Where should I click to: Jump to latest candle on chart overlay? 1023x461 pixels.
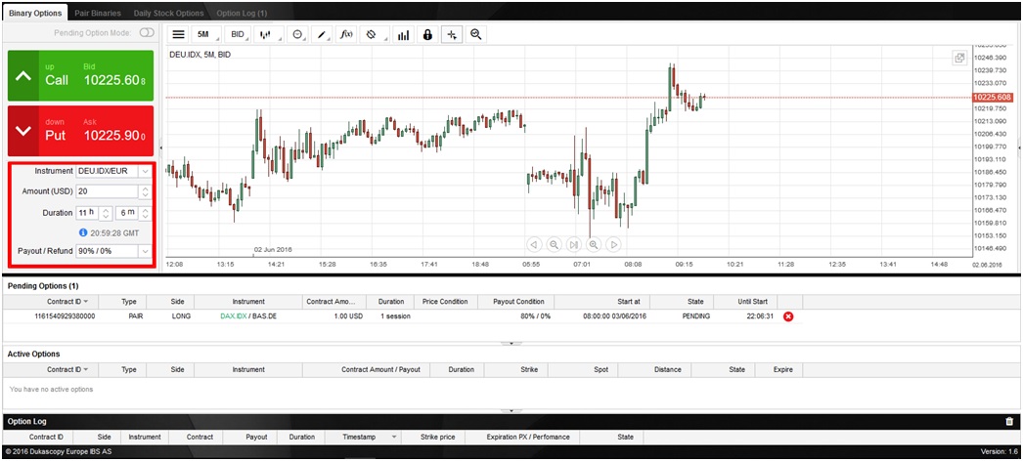(573, 245)
